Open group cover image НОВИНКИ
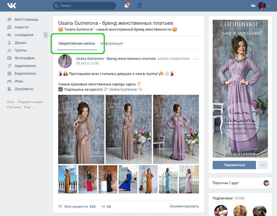 point(240,88)
